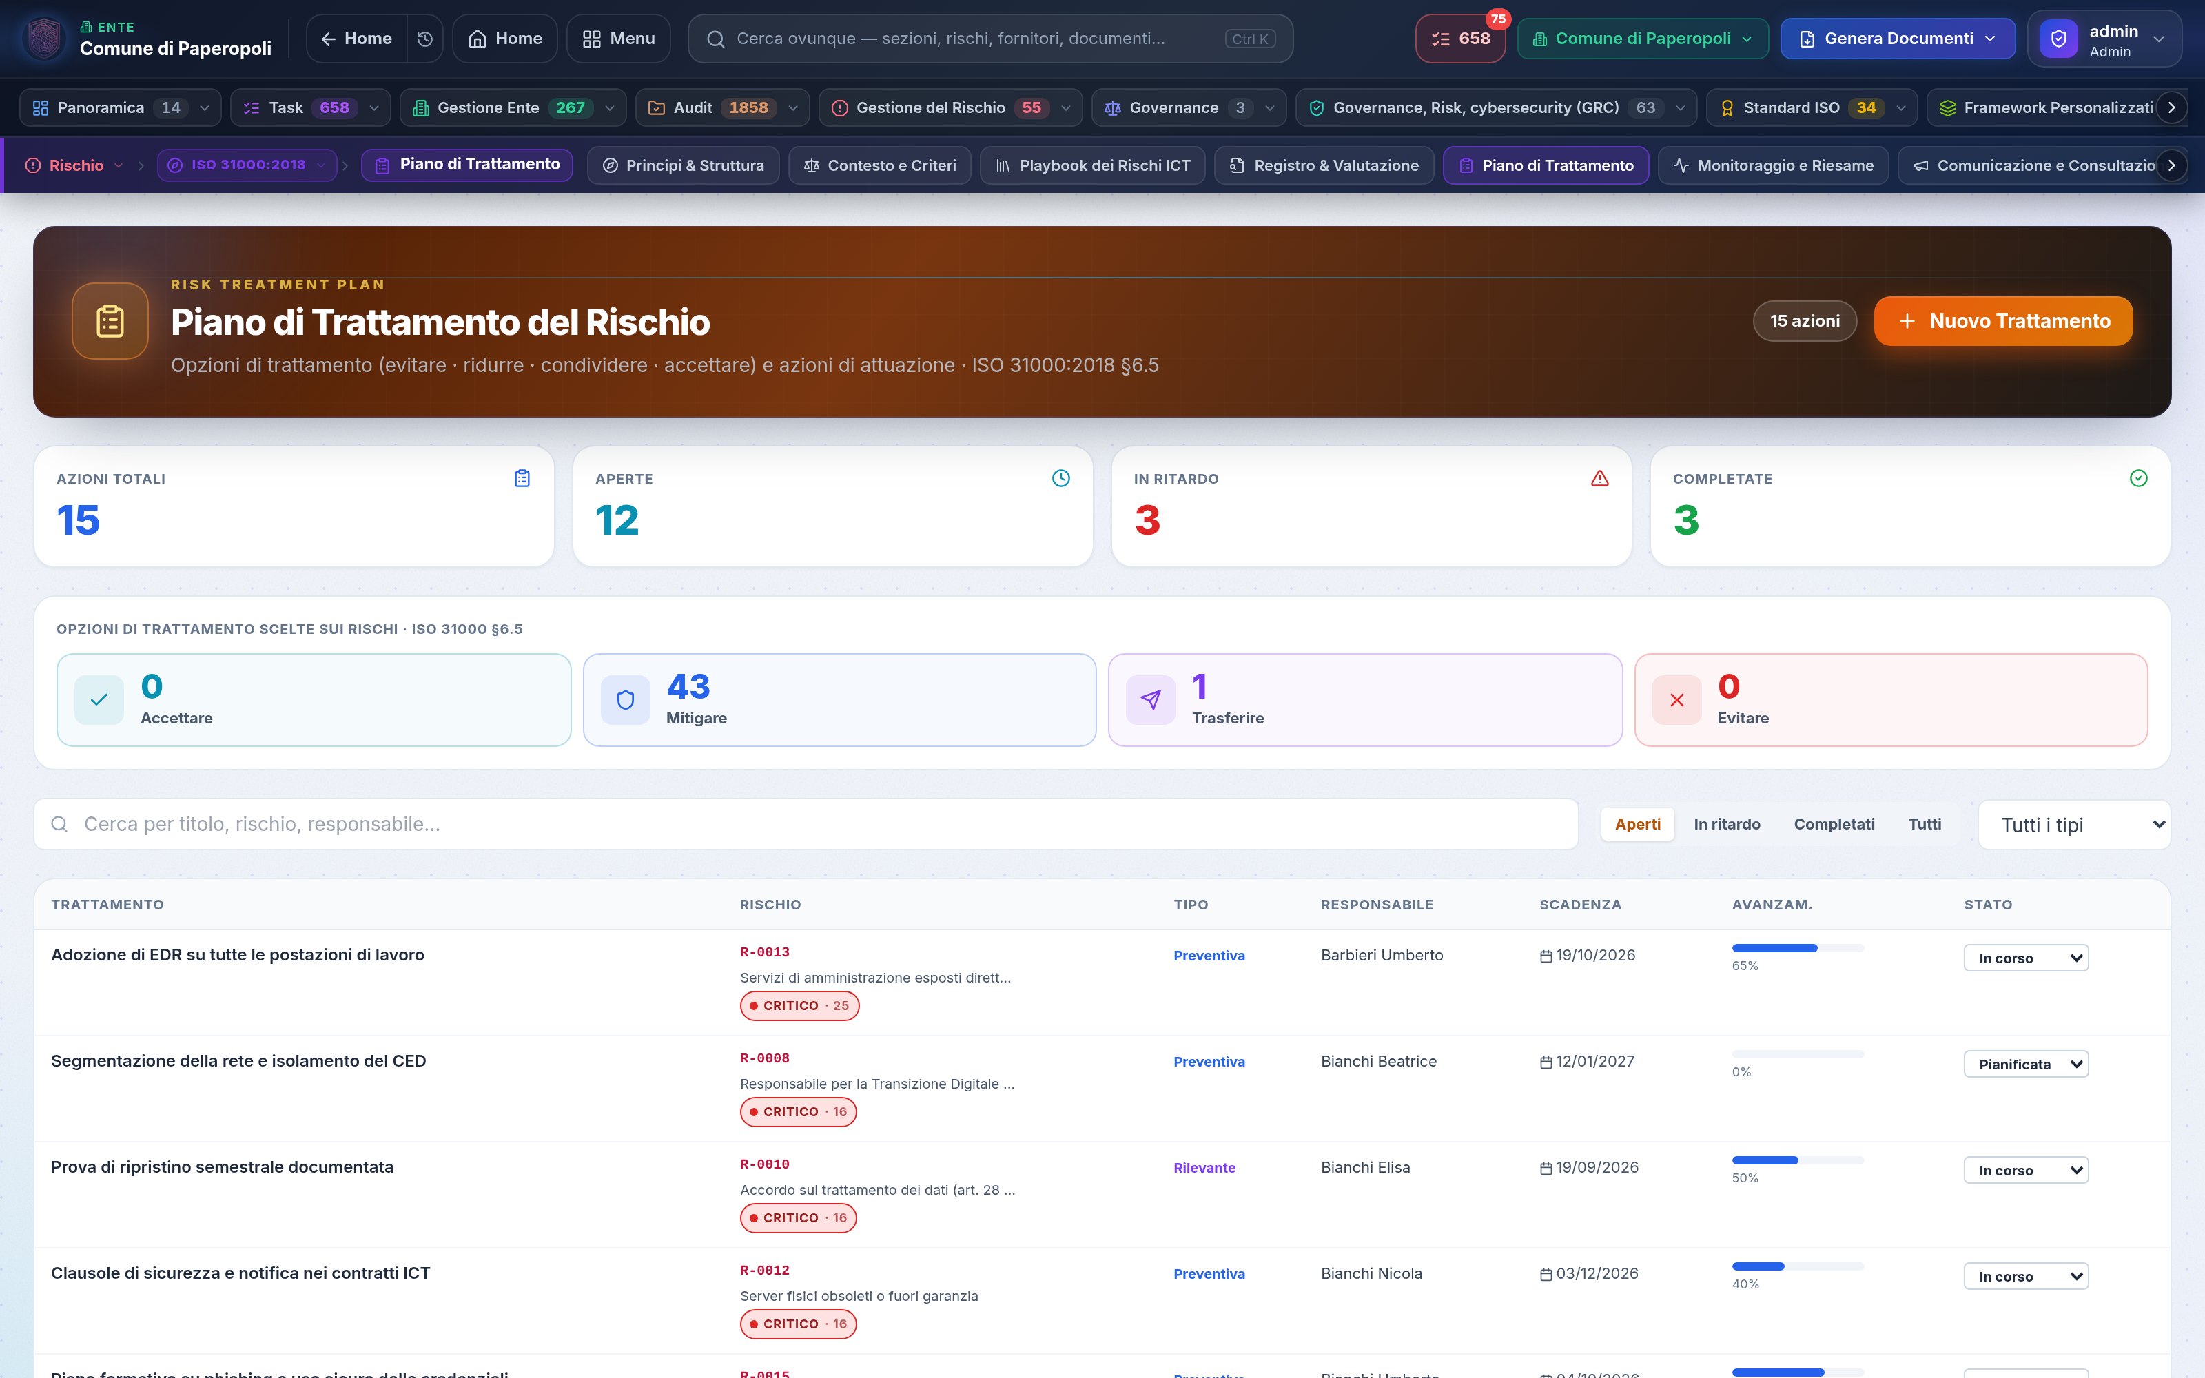Change status dropdown for Adozione di EDR row

pos(2026,958)
